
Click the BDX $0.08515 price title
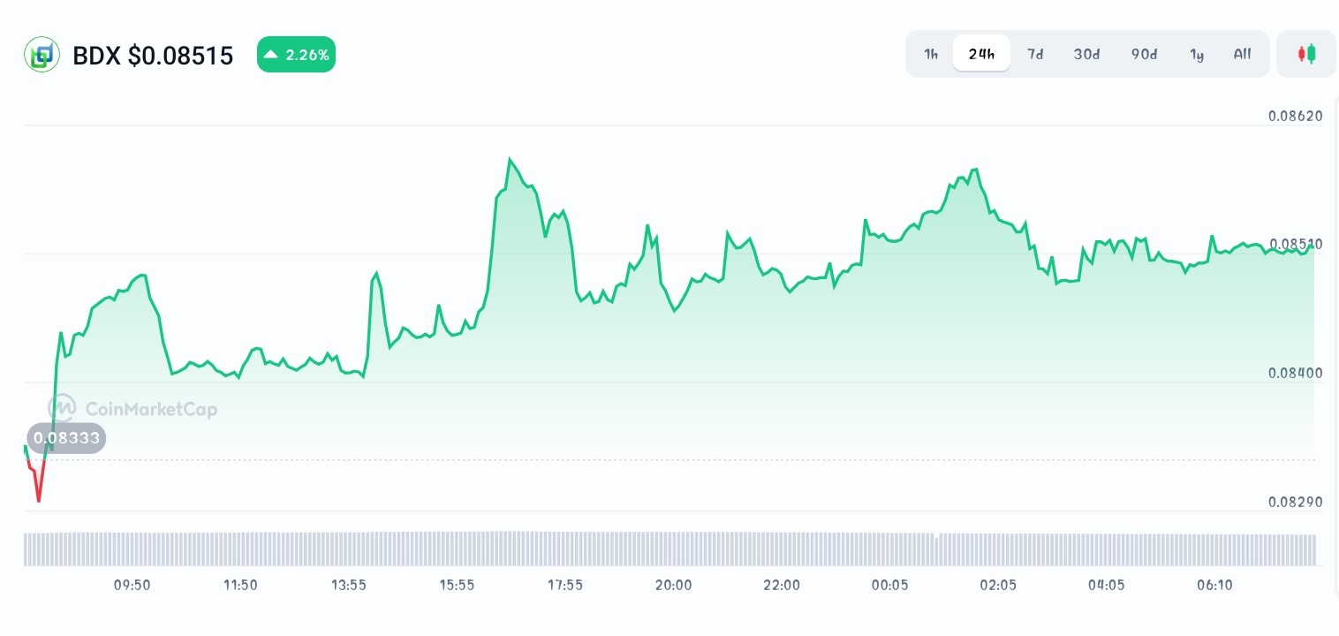[153, 56]
